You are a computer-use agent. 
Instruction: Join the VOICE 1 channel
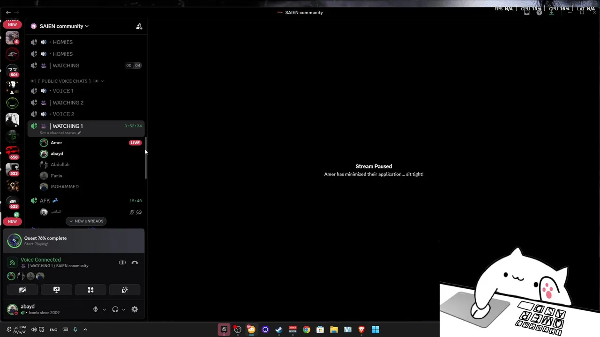[86, 91]
